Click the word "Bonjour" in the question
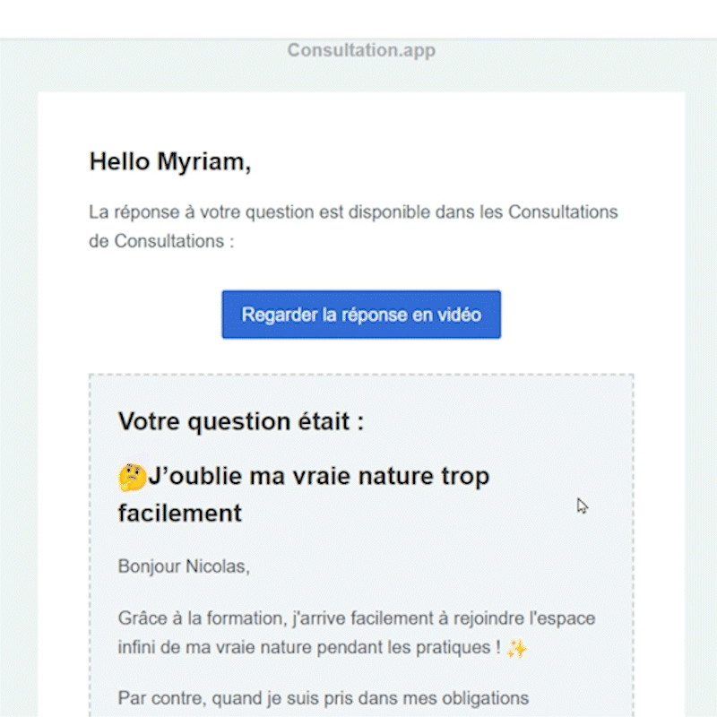The height and width of the screenshot is (717, 717). (x=149, y=566)
